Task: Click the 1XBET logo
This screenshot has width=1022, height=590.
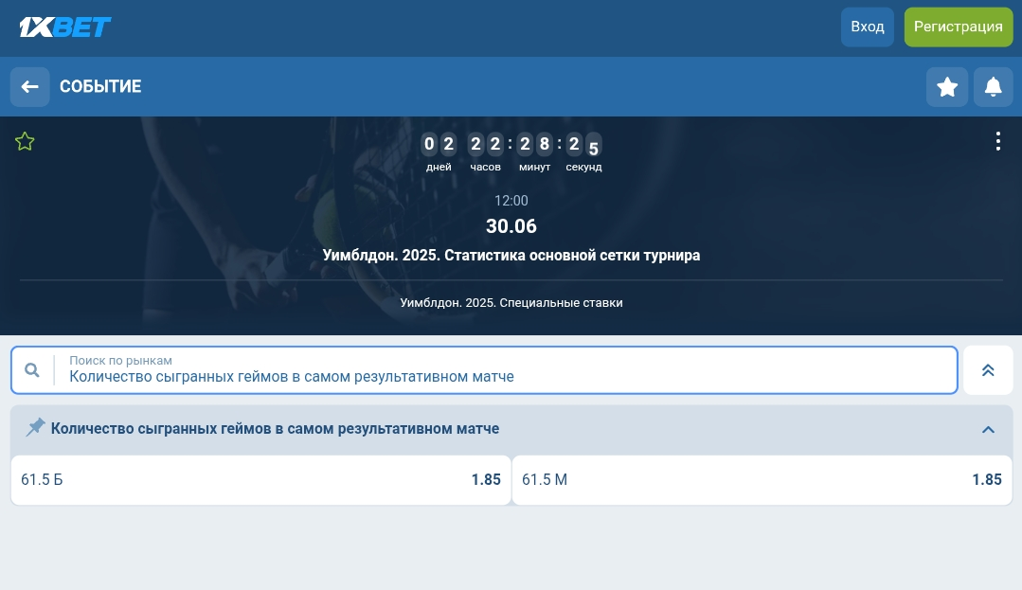Action: (65, 27)
